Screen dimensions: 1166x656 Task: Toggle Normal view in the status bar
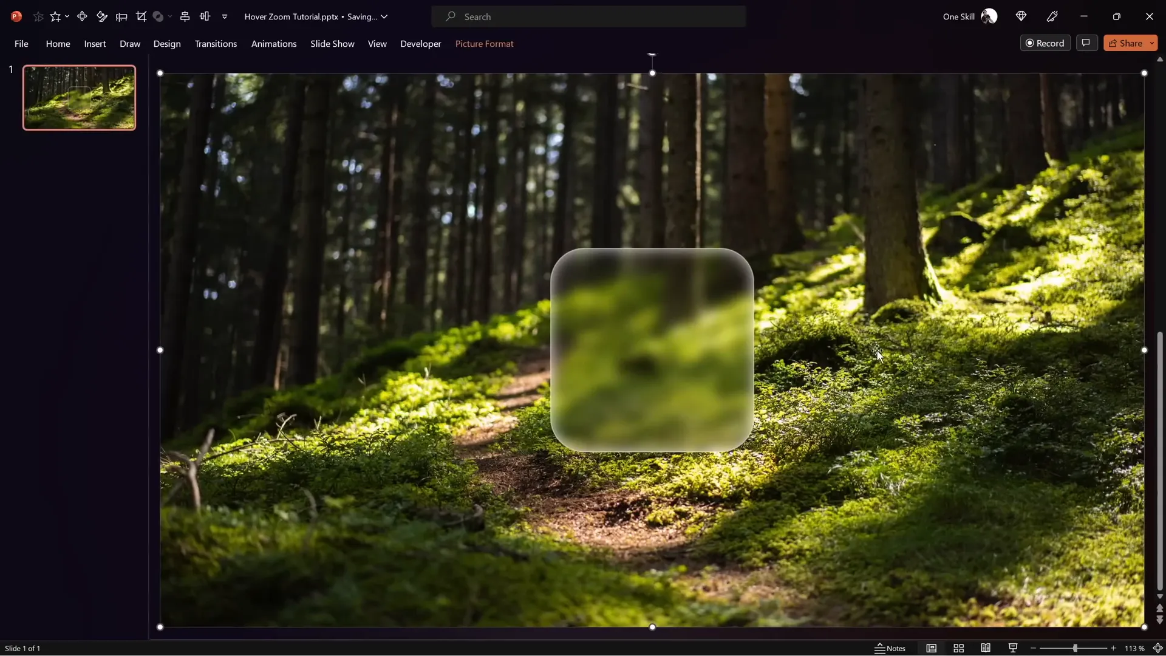click(x=932, y=648)
